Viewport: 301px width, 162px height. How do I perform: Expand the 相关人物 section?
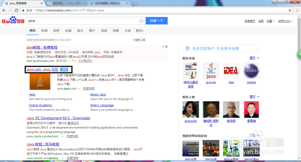click(x=254, y=97)
